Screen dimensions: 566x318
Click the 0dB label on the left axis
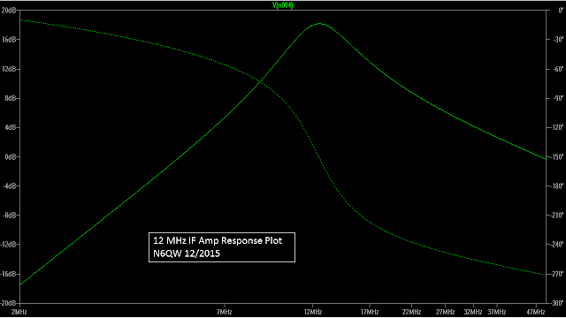click(11, 157)
